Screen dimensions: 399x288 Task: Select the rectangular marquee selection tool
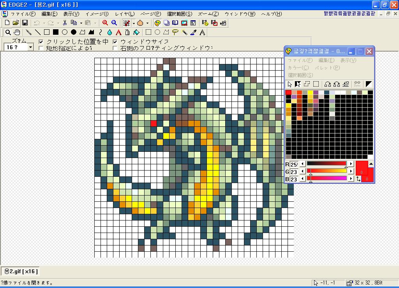[x=148, y=32]
